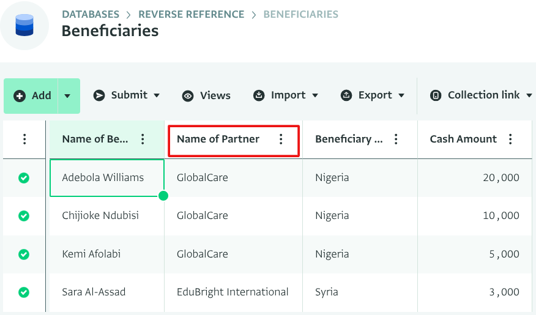Expand the Submit dropdown
The image size is (536, 315).
(157, 95)
